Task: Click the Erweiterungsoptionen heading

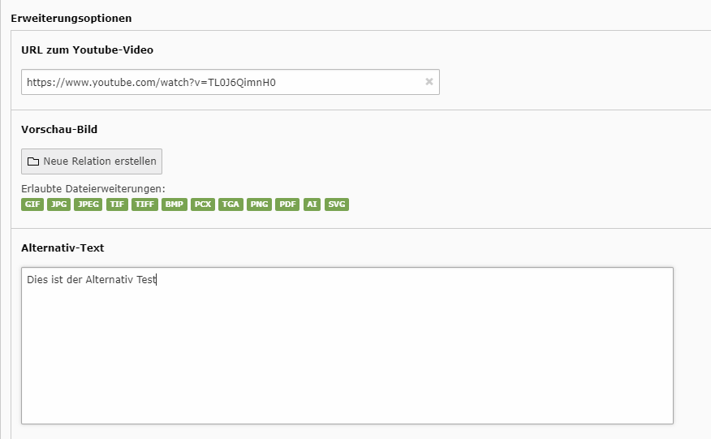Action: pos(71,19)
